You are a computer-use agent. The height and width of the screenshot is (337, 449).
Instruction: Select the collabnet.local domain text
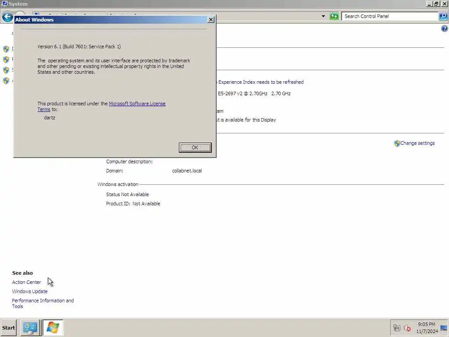coord(187,171)
